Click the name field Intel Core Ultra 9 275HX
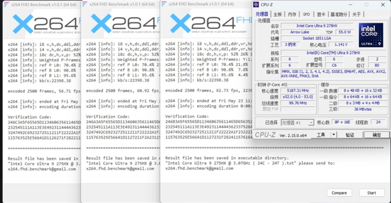Image resolution: width=391 pixels, height=203 pixels. point(317,26)
